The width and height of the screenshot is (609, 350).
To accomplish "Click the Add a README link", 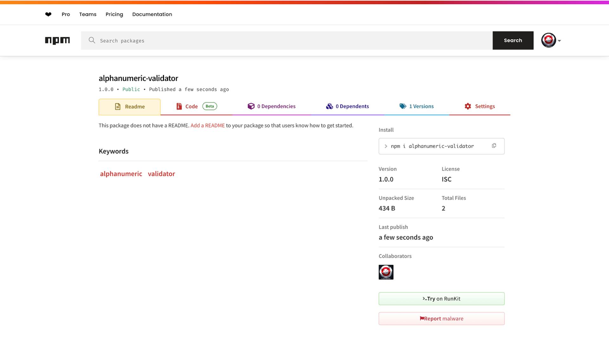I will (207, 126).
